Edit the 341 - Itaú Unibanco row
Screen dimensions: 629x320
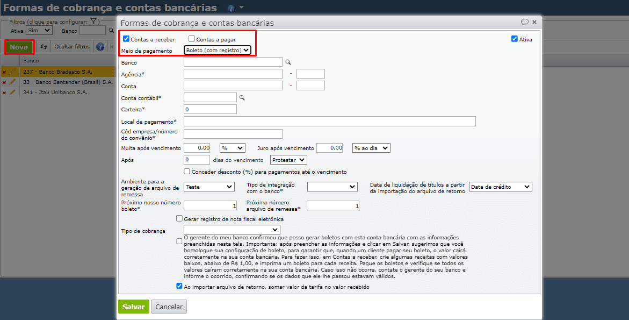(12, 93)
